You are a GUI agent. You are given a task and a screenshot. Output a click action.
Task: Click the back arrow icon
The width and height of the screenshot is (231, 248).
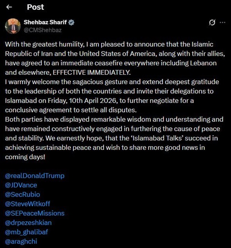coord(9,7)
